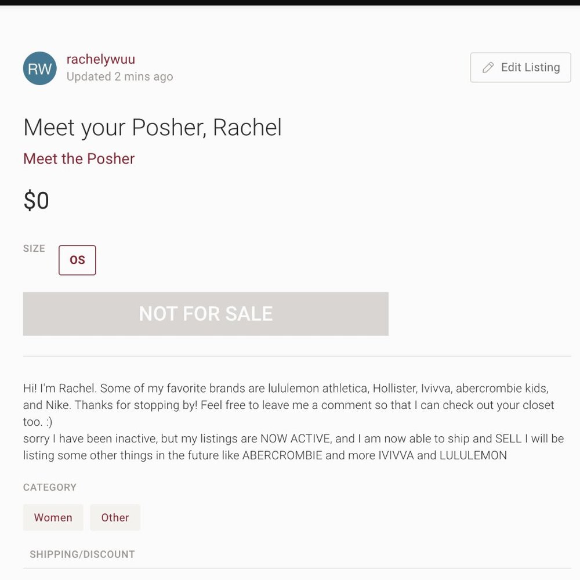
Task: Click the SIZE label
Action: coord(34,249)
